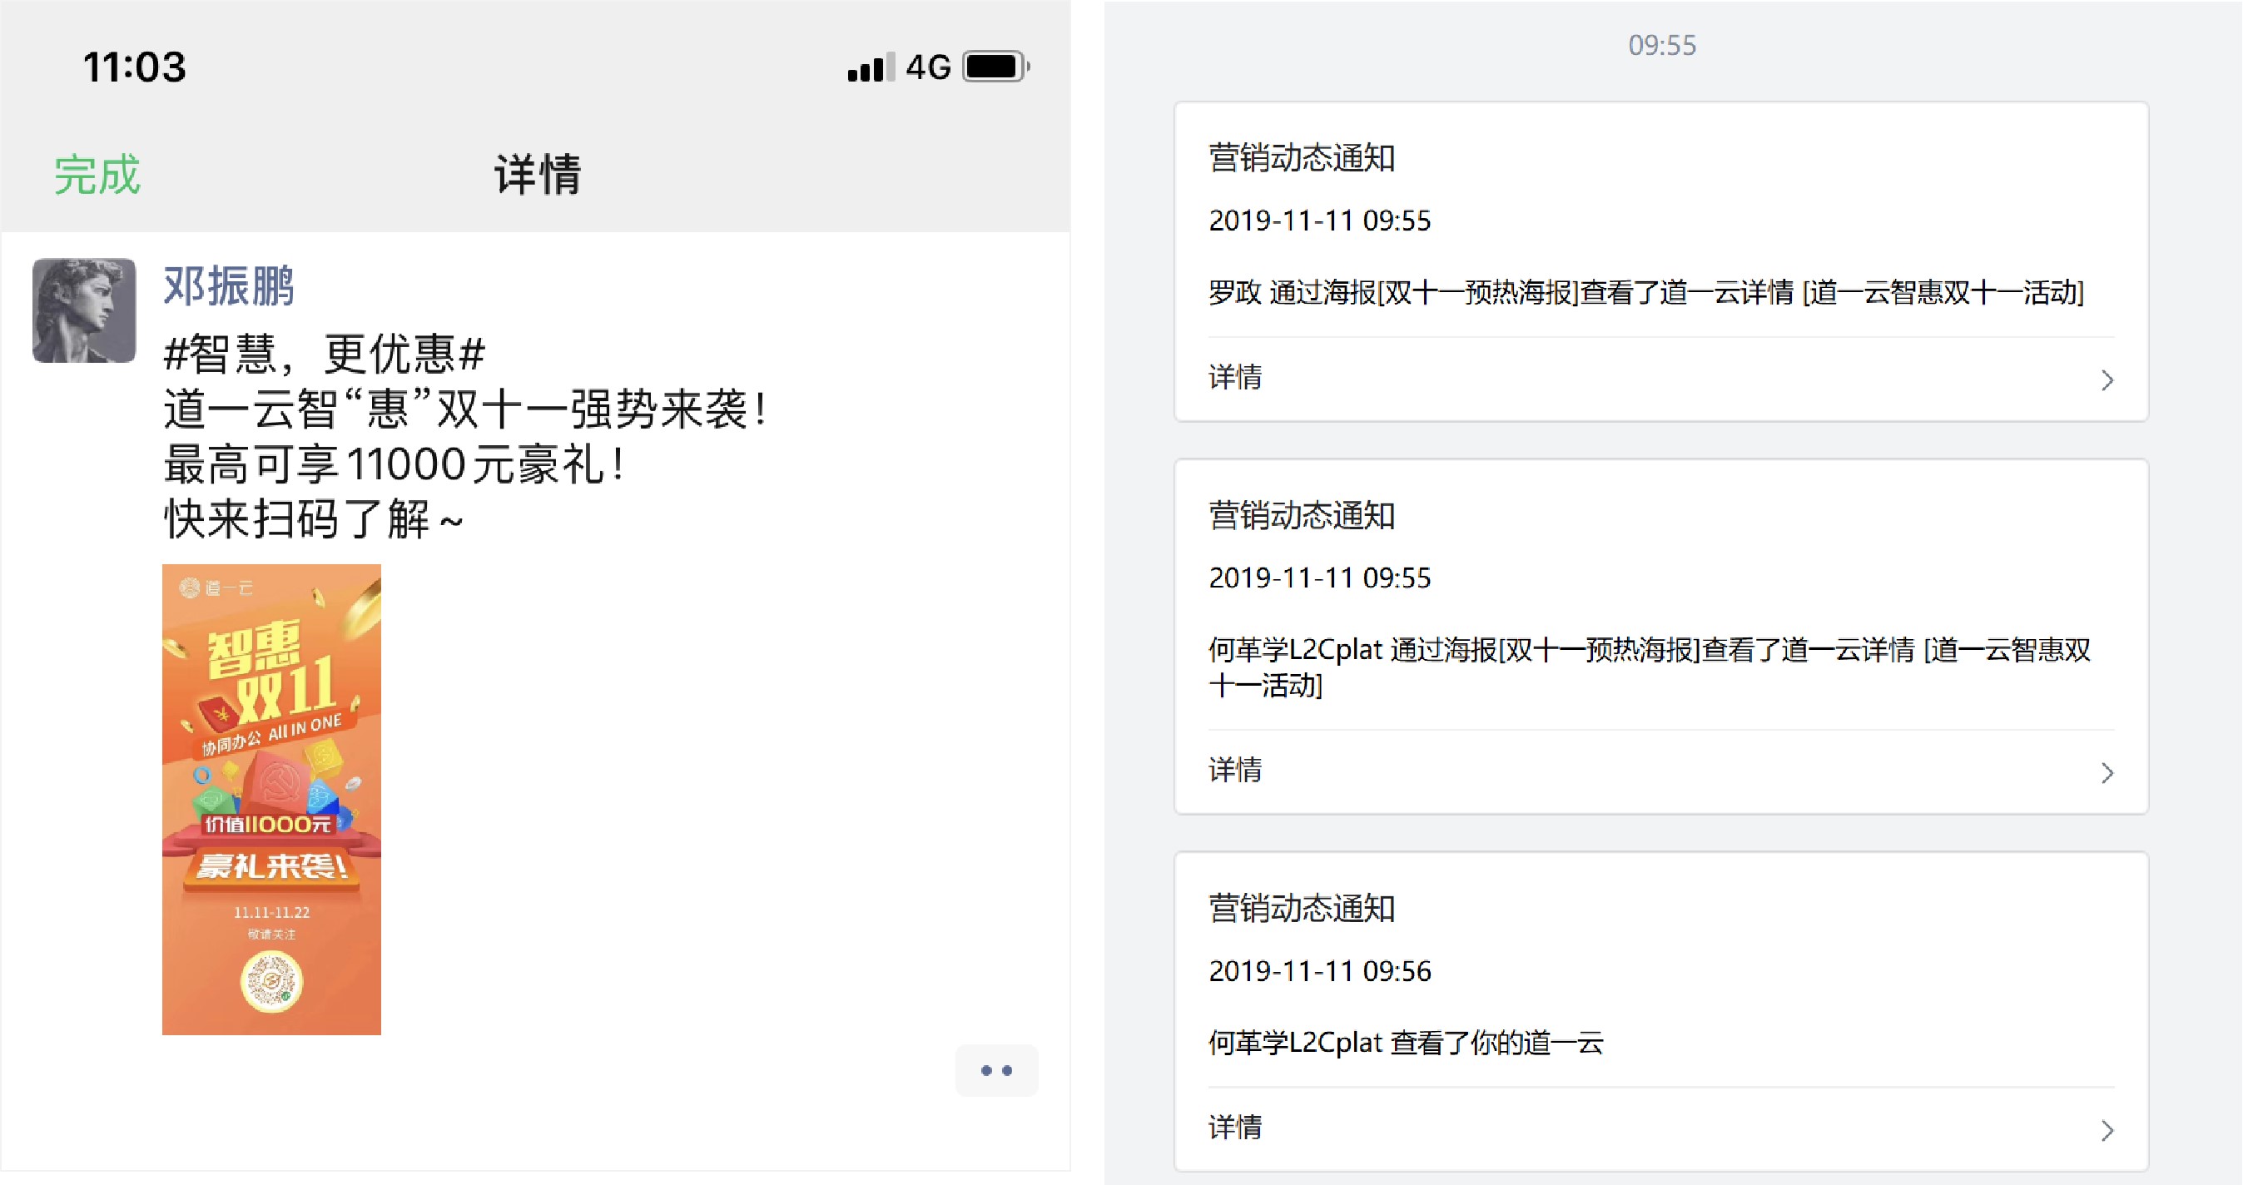Select text 何革学L2Cplat 查看了你的道一云
This screenshot has width=2243, height=1185.
point(1406,1042)
